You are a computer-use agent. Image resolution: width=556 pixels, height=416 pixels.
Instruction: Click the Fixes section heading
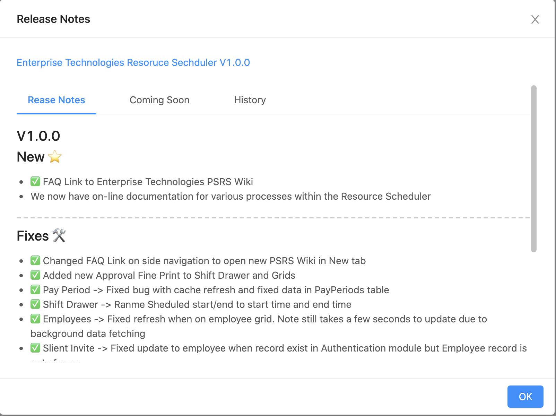coord(33,236)
